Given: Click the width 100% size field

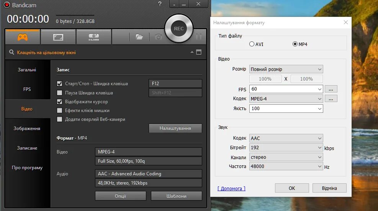Looking at the screenshot, I should [x=265, y=79].
